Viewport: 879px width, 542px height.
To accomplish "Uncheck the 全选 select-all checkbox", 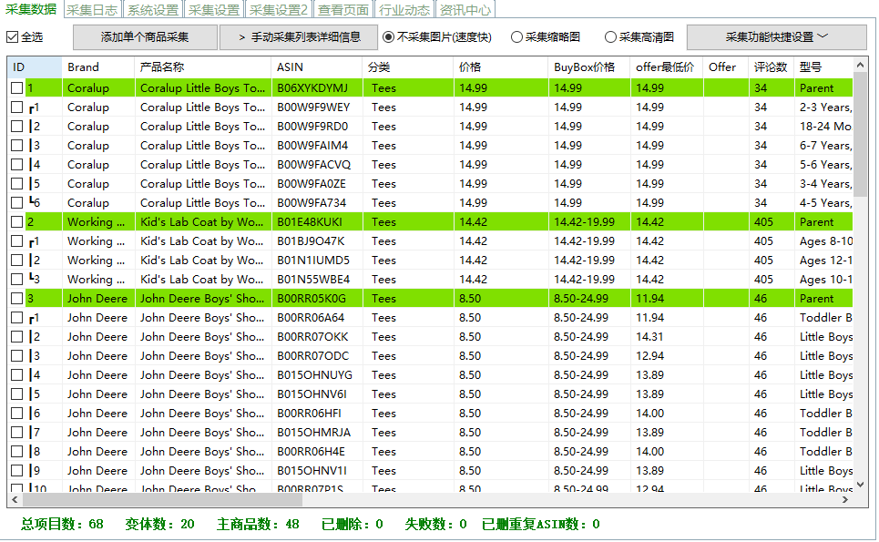I will (12, 37).
